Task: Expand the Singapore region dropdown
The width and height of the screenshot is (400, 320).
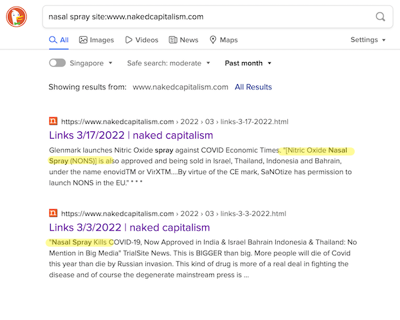Action: coord(91,63)
